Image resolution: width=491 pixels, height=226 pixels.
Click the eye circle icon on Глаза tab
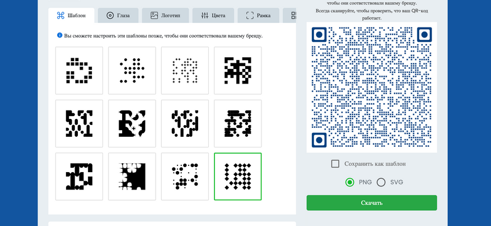pos(110,16)
